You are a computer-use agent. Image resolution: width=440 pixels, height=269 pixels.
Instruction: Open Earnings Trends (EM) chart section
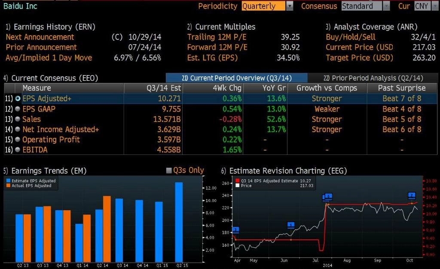45,171
